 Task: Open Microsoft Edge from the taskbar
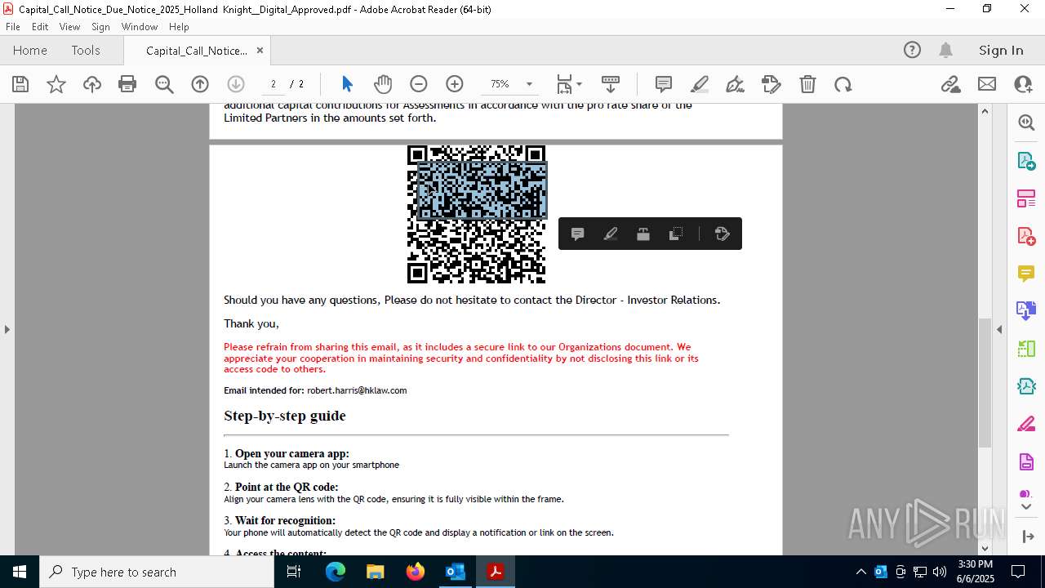(336, 572)
